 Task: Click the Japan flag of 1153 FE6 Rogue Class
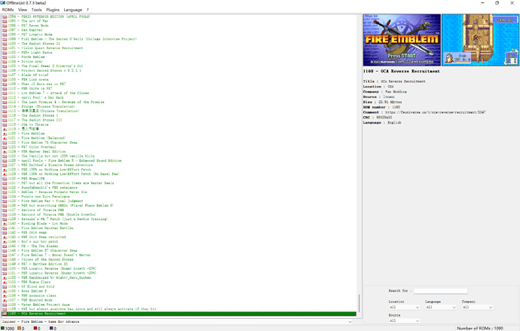[x=5, y=282]
